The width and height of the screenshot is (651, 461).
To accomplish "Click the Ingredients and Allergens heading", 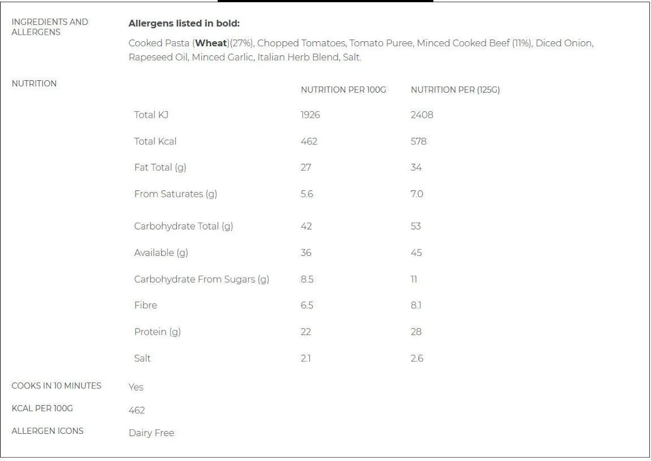I will [50, 27].
